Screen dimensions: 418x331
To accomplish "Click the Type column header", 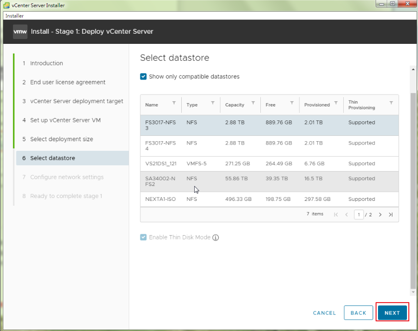I will (x=192, y=105).
